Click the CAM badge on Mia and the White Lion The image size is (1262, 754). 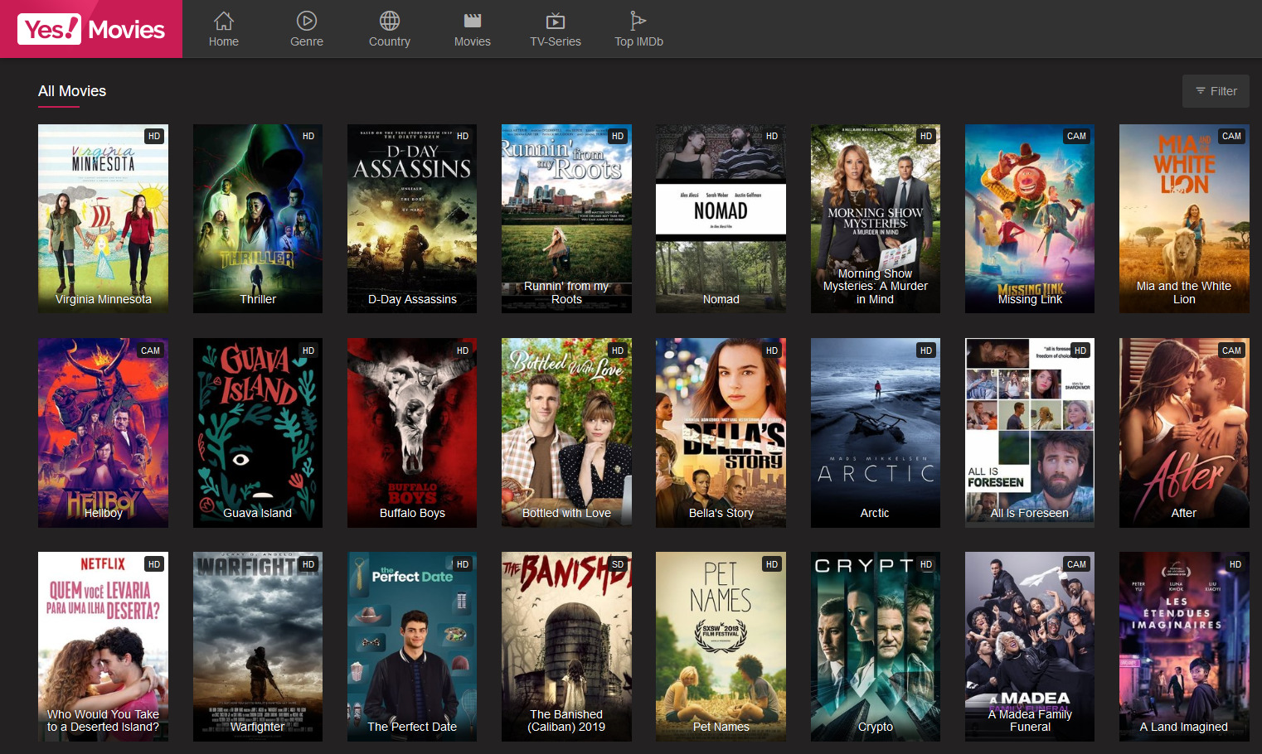click(1231, 136)
